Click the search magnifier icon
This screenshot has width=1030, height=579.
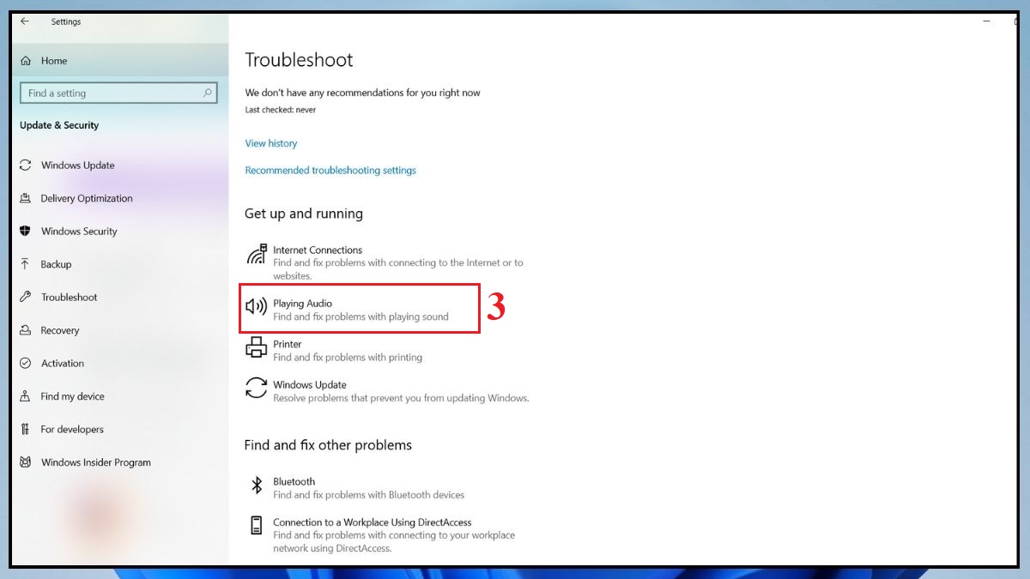point(208,93)
